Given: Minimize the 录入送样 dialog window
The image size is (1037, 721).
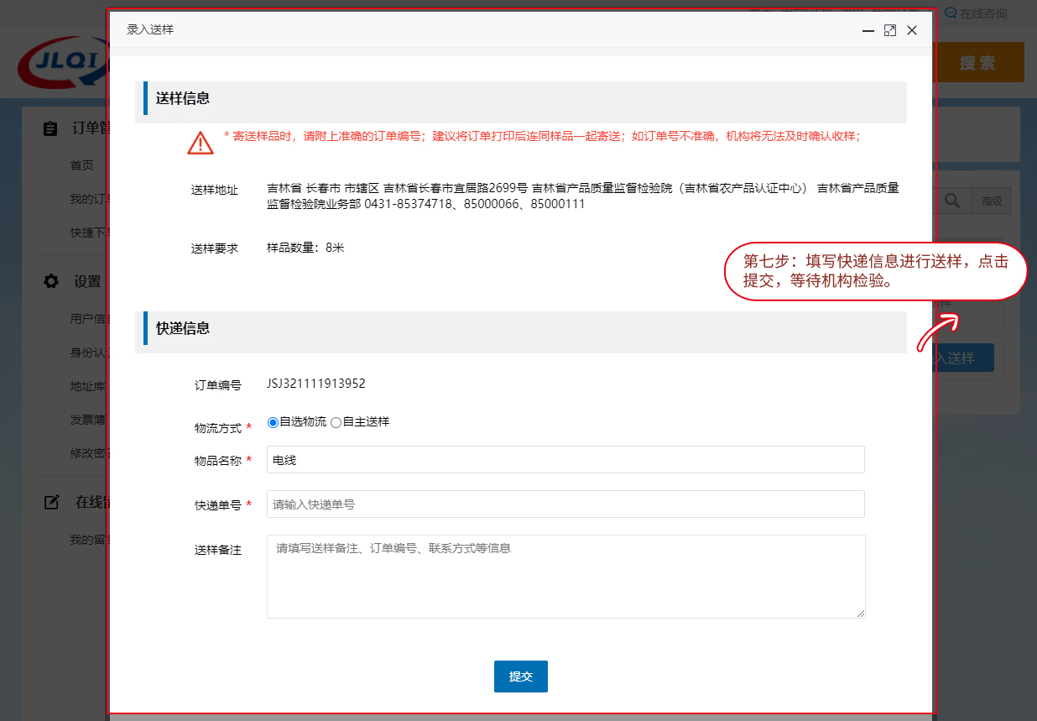Looking at the screenshot, I should (x=868, y=30).
